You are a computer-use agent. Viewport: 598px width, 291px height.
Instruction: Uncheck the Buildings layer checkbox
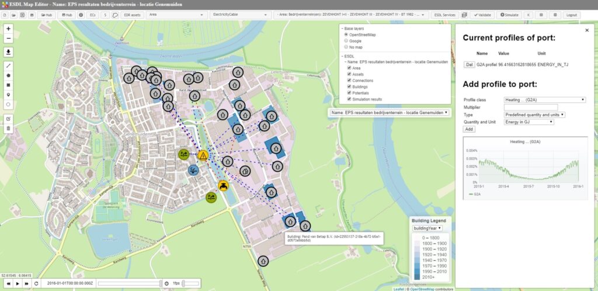click(349, 86)
